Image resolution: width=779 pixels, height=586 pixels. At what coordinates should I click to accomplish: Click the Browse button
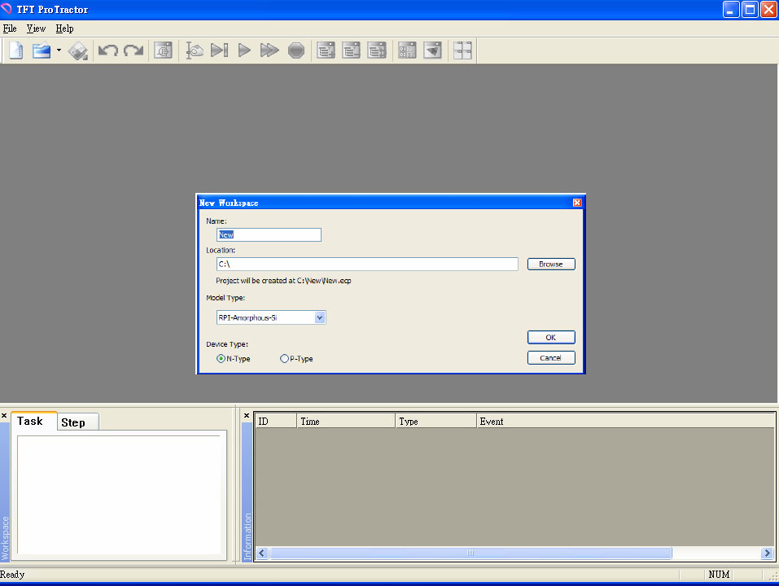pyautogui.click(x=551, y=264)
